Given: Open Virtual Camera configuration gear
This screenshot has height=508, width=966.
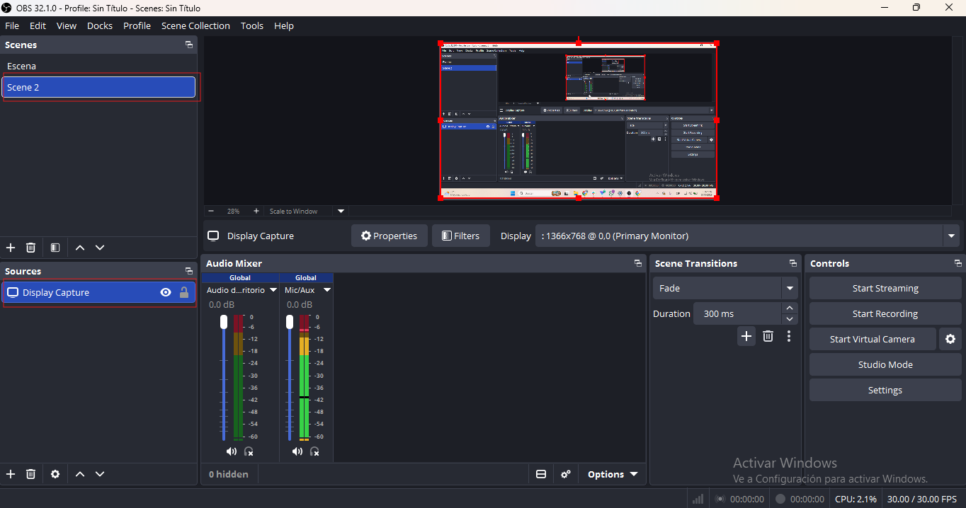Looking at the screenshot, I should (950, 339).
